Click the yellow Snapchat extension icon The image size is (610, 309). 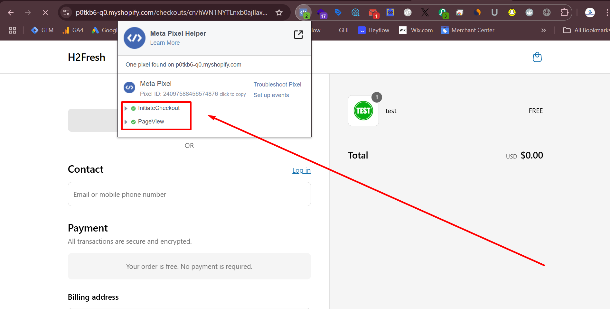tap(512, 13)
